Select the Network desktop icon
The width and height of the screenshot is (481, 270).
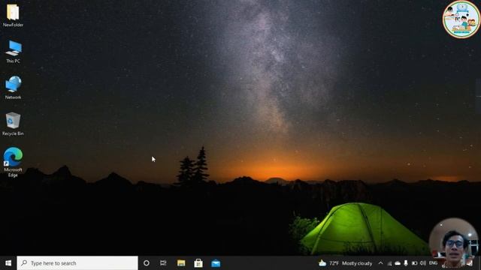click(13, 88)
